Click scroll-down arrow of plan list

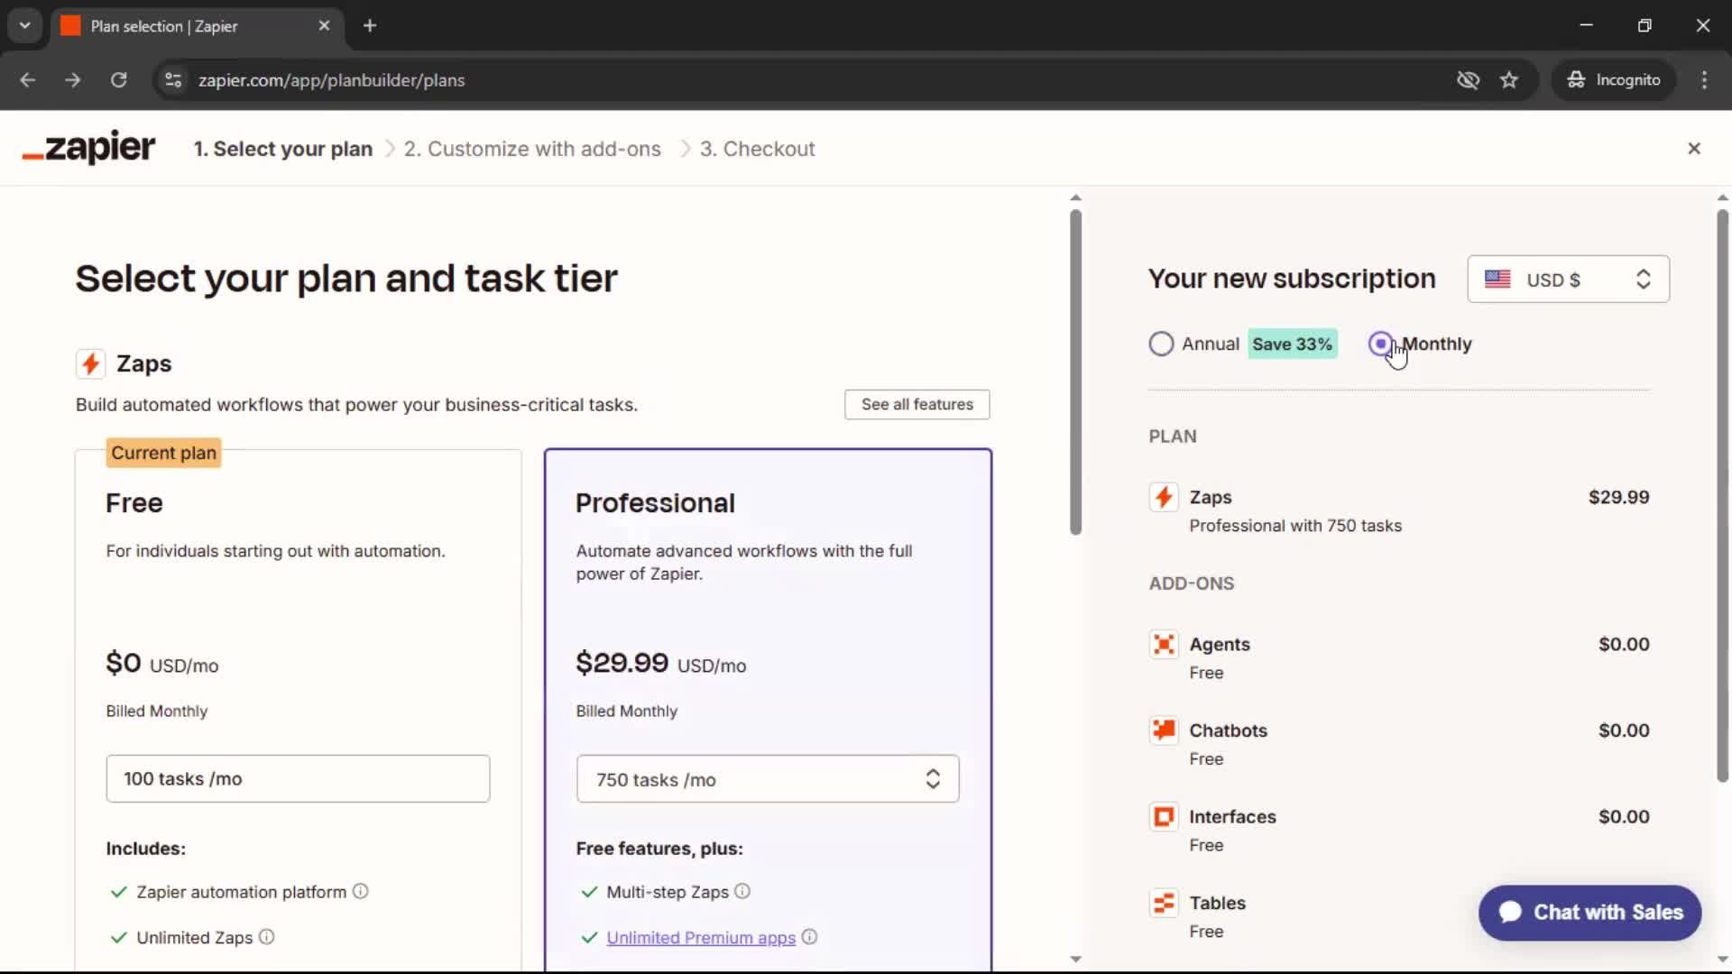1075,959
